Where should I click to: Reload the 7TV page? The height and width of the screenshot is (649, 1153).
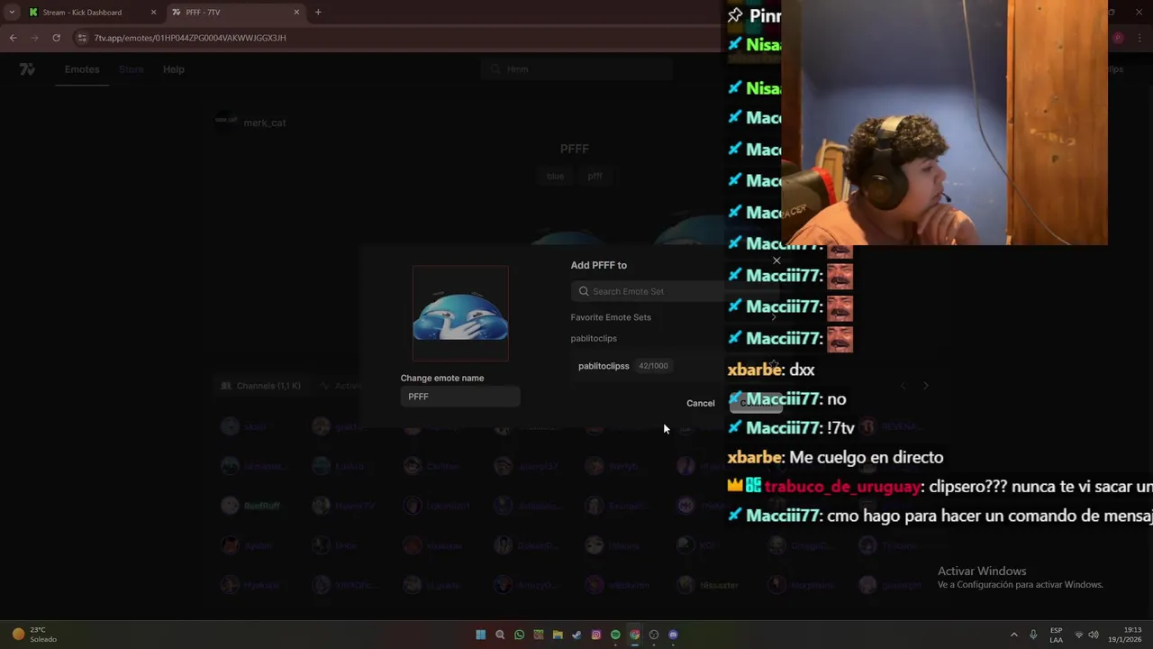pos(56,38)
